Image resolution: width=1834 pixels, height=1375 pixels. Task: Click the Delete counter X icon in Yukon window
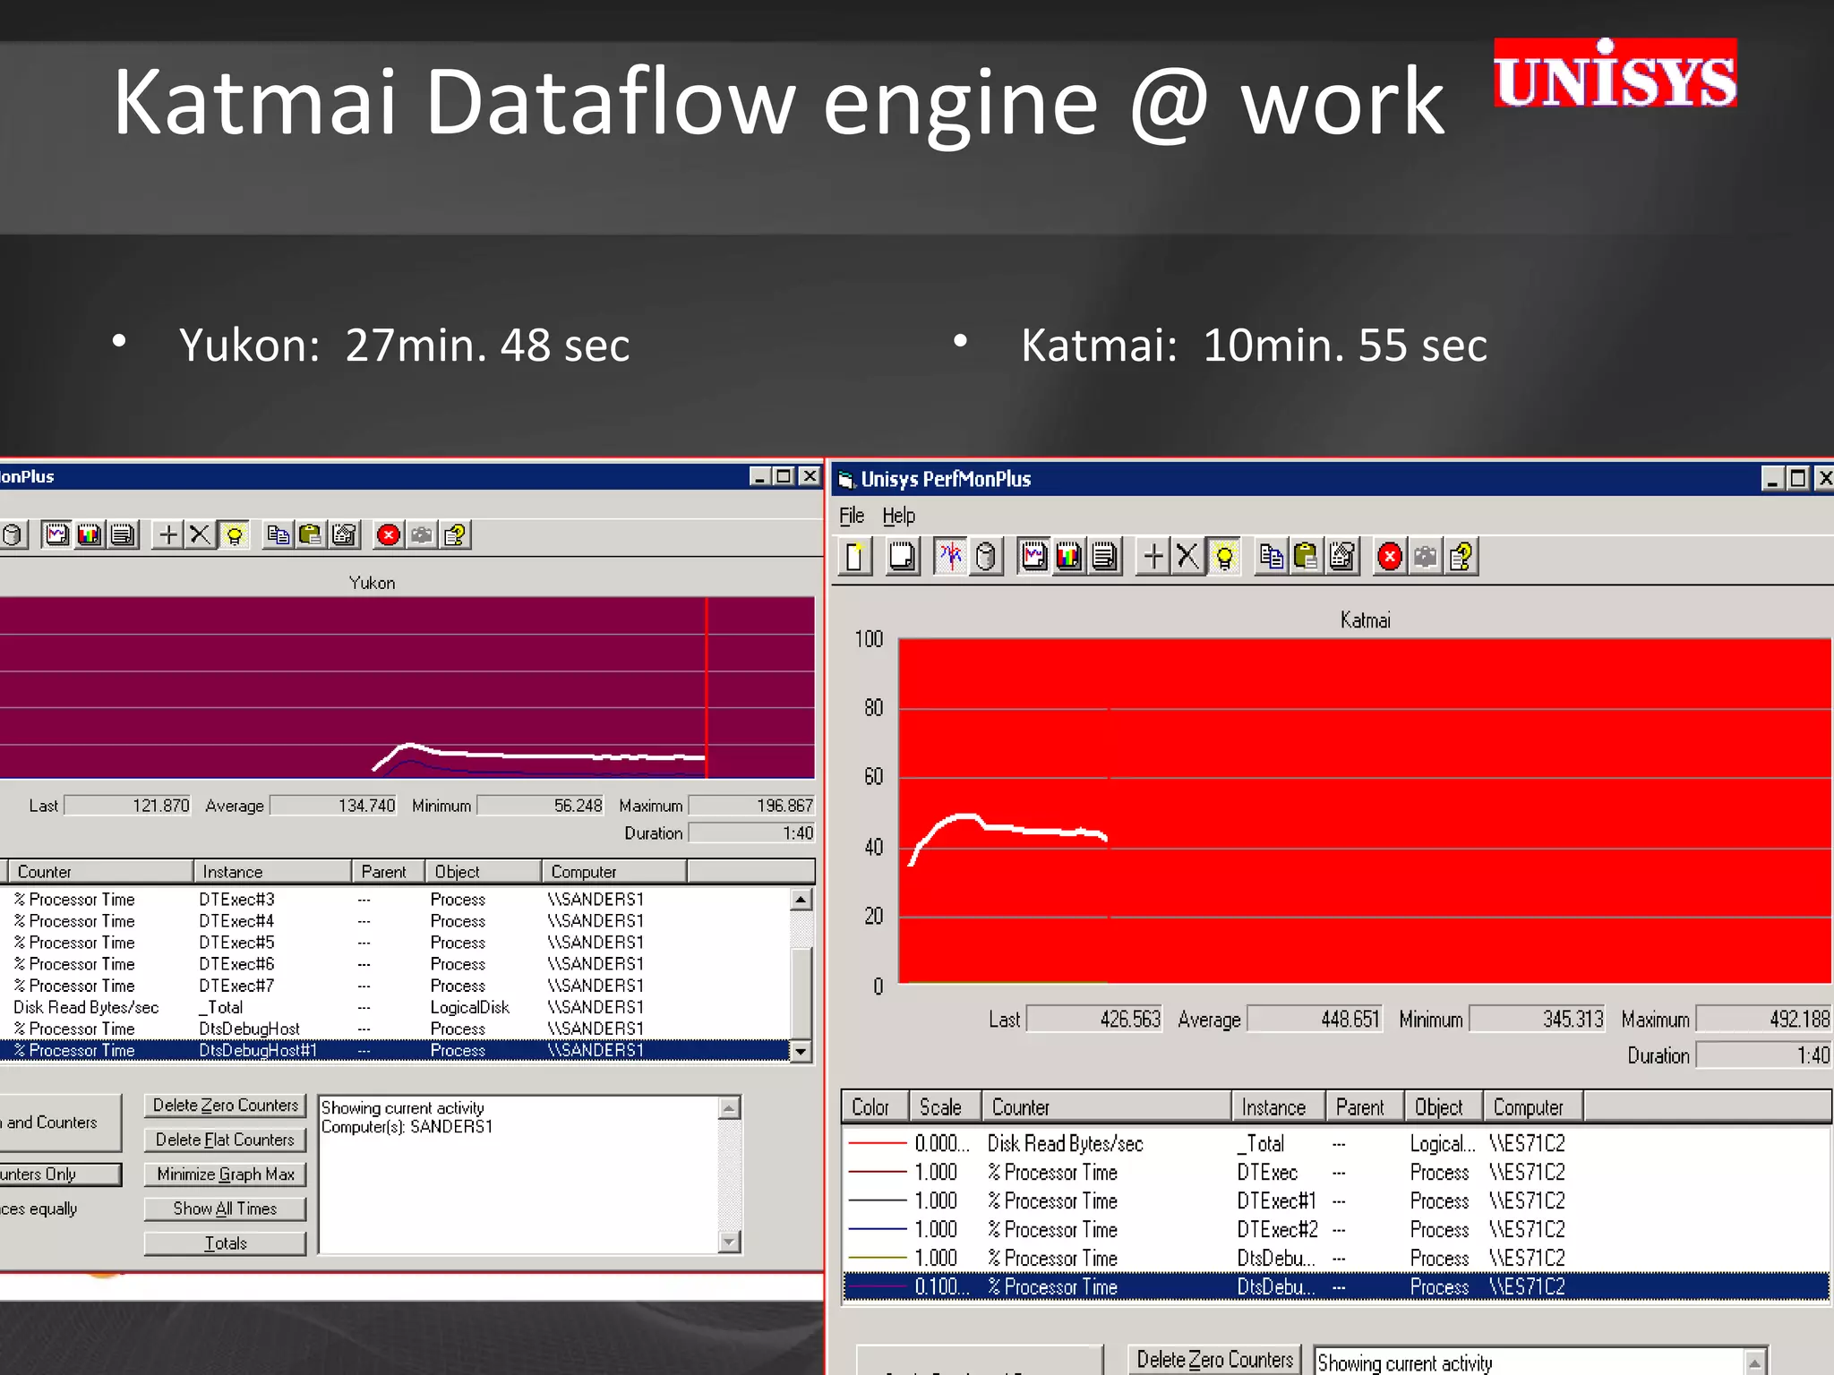[x=201, y=535]
